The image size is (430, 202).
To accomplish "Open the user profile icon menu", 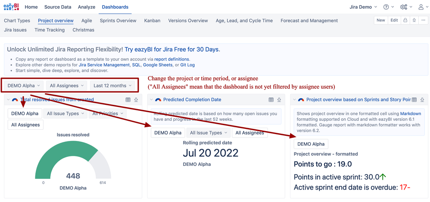I will (424, 7).
